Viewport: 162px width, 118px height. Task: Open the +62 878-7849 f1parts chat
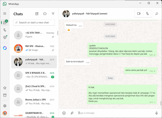(34, 35)
